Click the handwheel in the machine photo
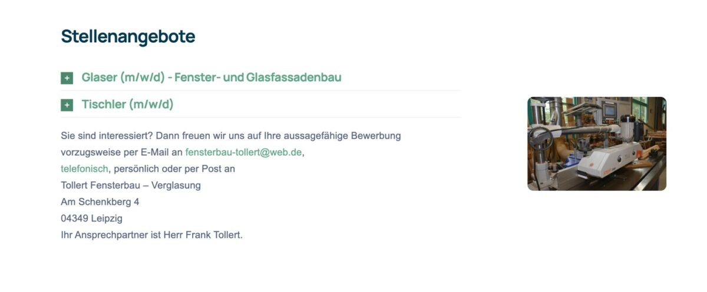Screen dimensions: 707x292 tap(540, 141)
